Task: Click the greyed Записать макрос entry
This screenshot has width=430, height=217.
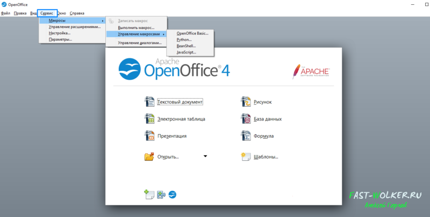Action: point(137,21)
